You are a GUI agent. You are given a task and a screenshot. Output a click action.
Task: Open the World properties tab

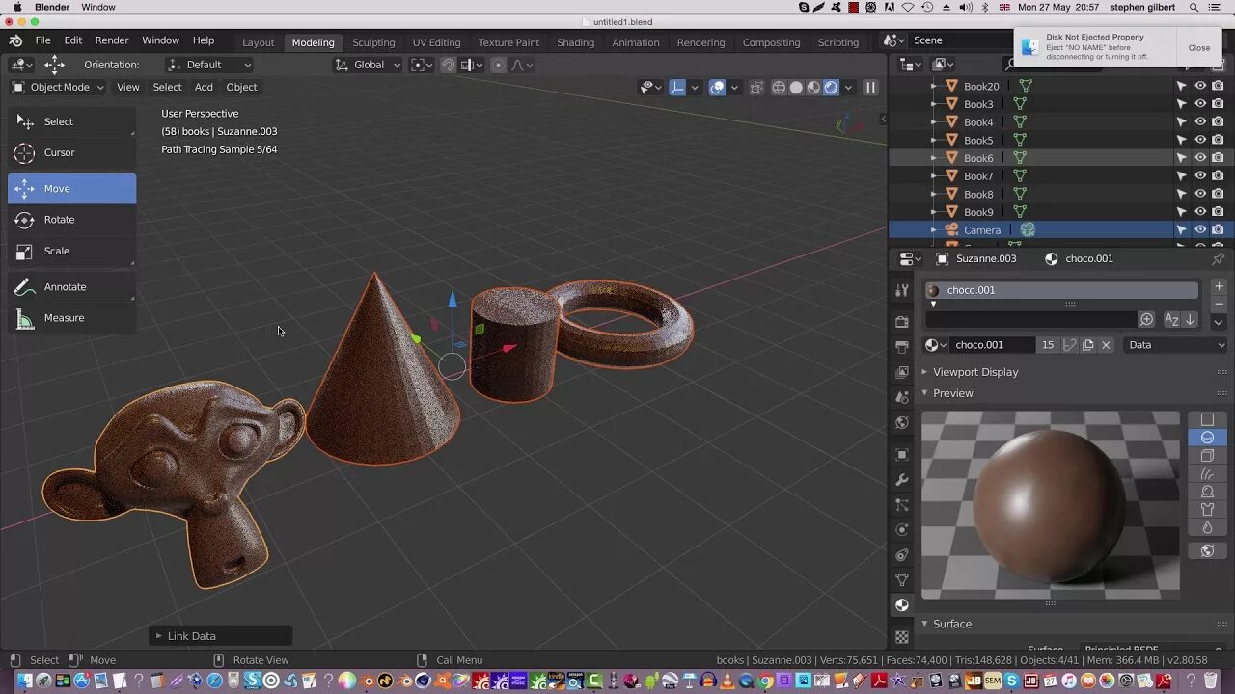[902, 422]
